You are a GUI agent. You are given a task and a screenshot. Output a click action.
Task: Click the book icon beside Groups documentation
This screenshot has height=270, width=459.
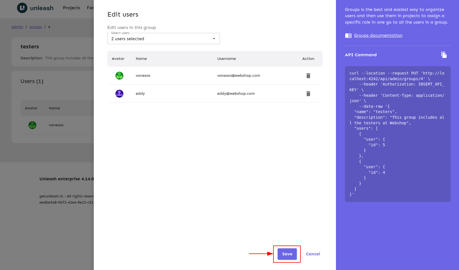pos(348,35)
